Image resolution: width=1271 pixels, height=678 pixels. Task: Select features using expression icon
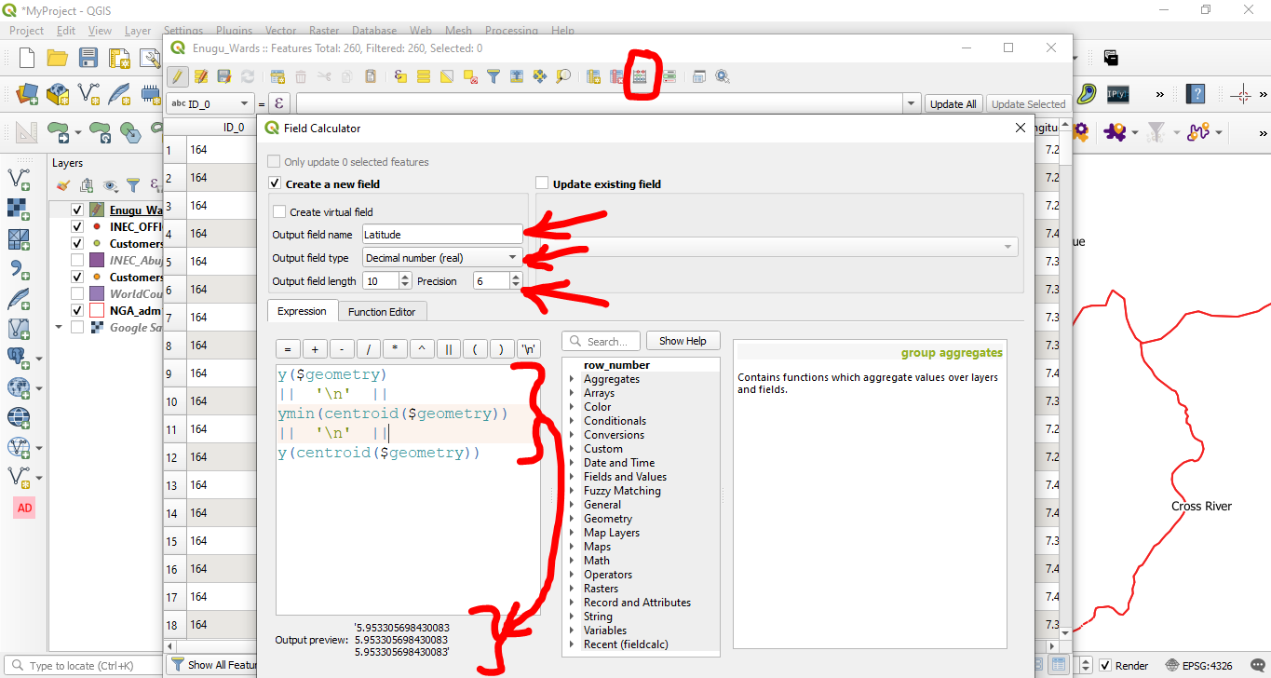[x=399, y=76]
